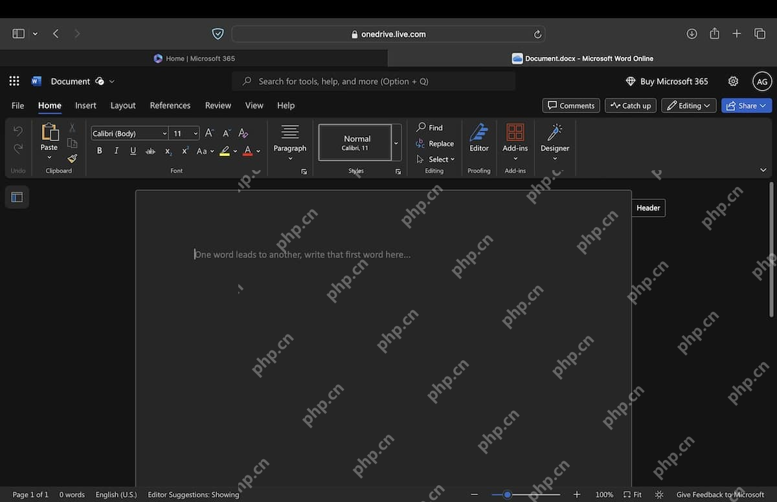Show the navigation pane icon beside the page
The height and width of the screenshot is (502, 777).
click(x=17, y=197)
